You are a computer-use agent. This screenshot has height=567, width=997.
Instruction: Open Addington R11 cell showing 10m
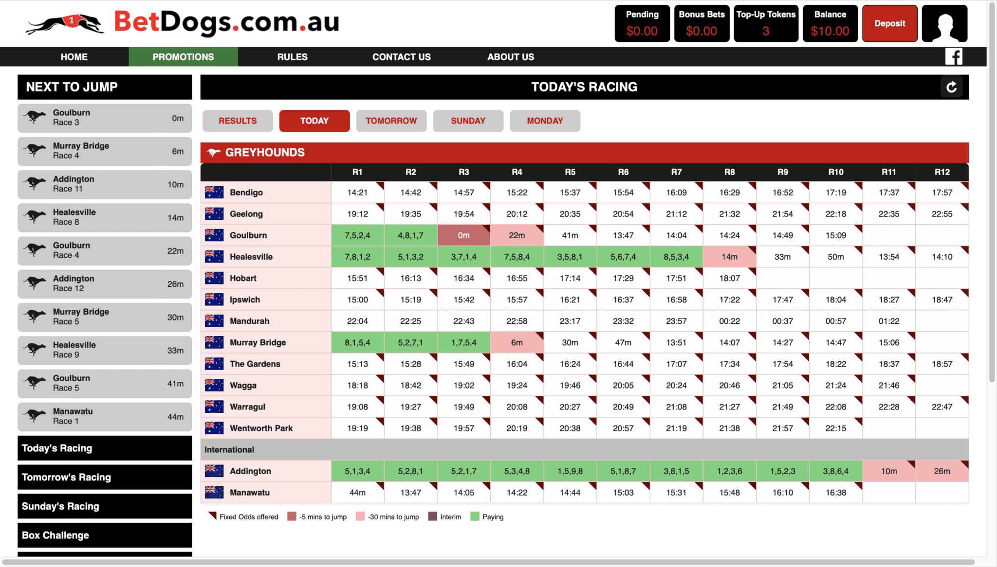[889, 471]
